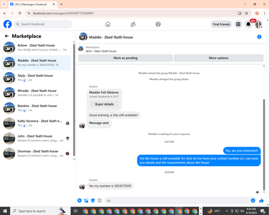Open Maddie Fell Gibbons profile name
This screenshot has height=215, width=269.
(104, 92)
